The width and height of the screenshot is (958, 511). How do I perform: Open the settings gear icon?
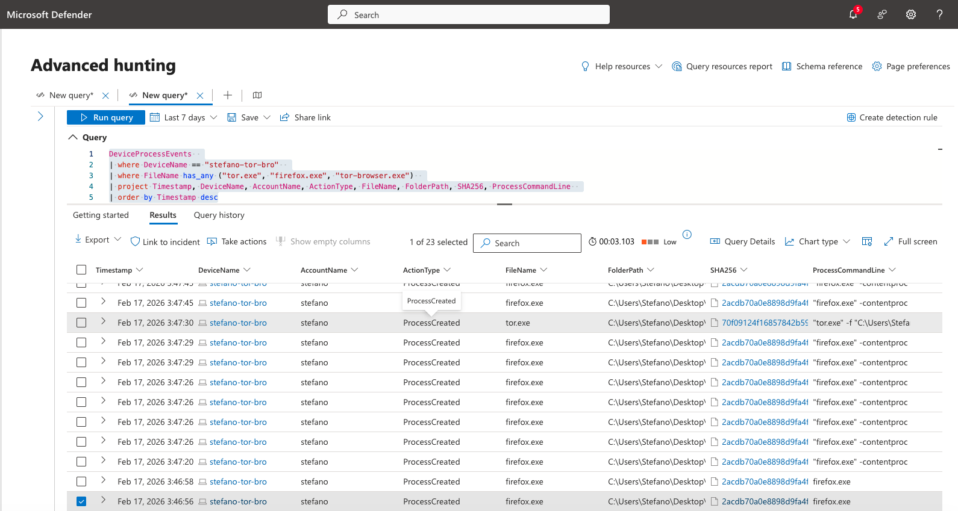pyautogui.click(x=911, y=14)
